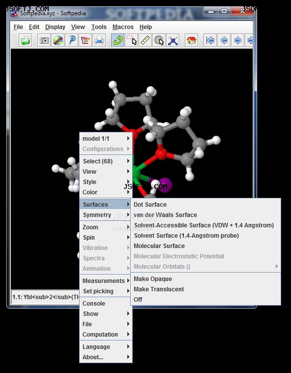Click the status bar model text

click(46, 297)
